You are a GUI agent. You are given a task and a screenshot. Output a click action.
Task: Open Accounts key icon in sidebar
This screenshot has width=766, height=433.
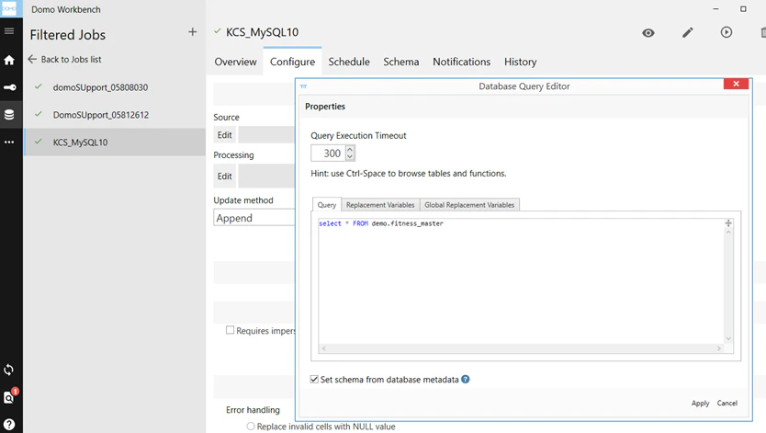click(9, 87)
